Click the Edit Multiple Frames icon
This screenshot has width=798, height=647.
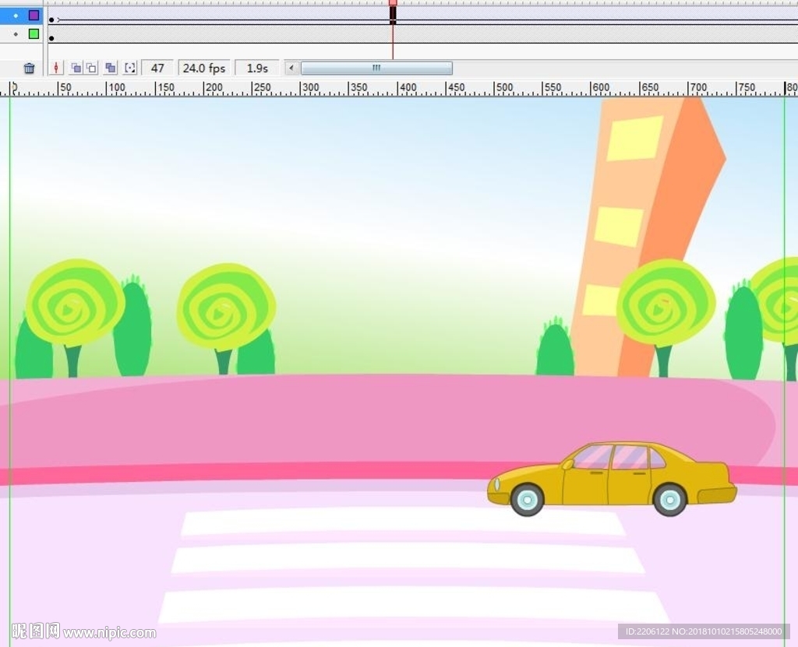[111, 69]
